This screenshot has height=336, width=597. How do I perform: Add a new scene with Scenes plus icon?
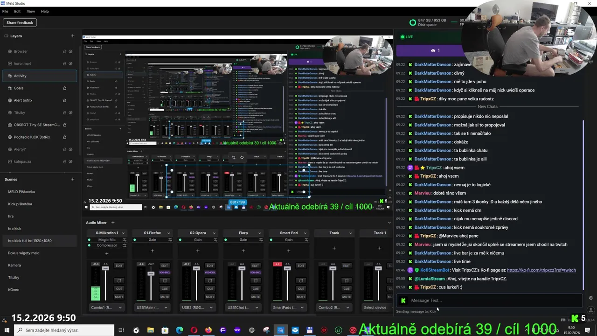[x=72, y=179]
